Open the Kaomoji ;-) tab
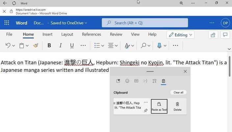This screenshot has height=132, width=232. [145, 81]
